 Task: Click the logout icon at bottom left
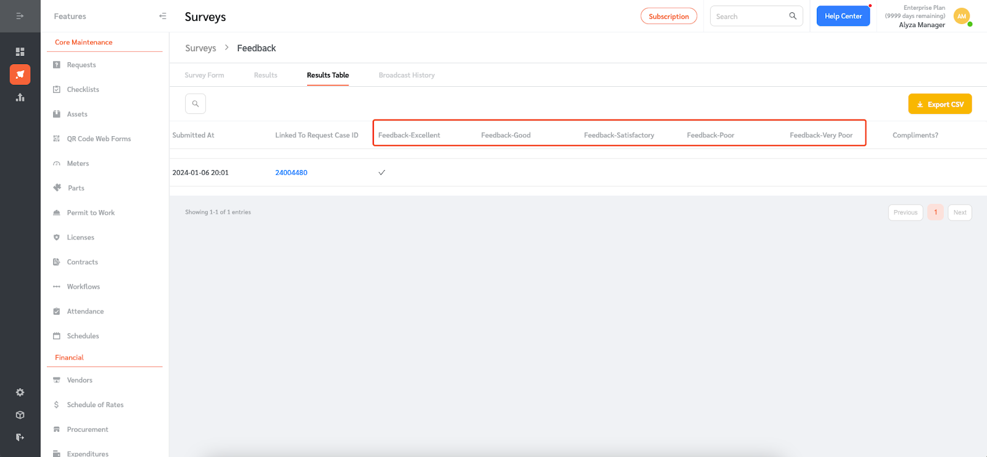[20, 437]
